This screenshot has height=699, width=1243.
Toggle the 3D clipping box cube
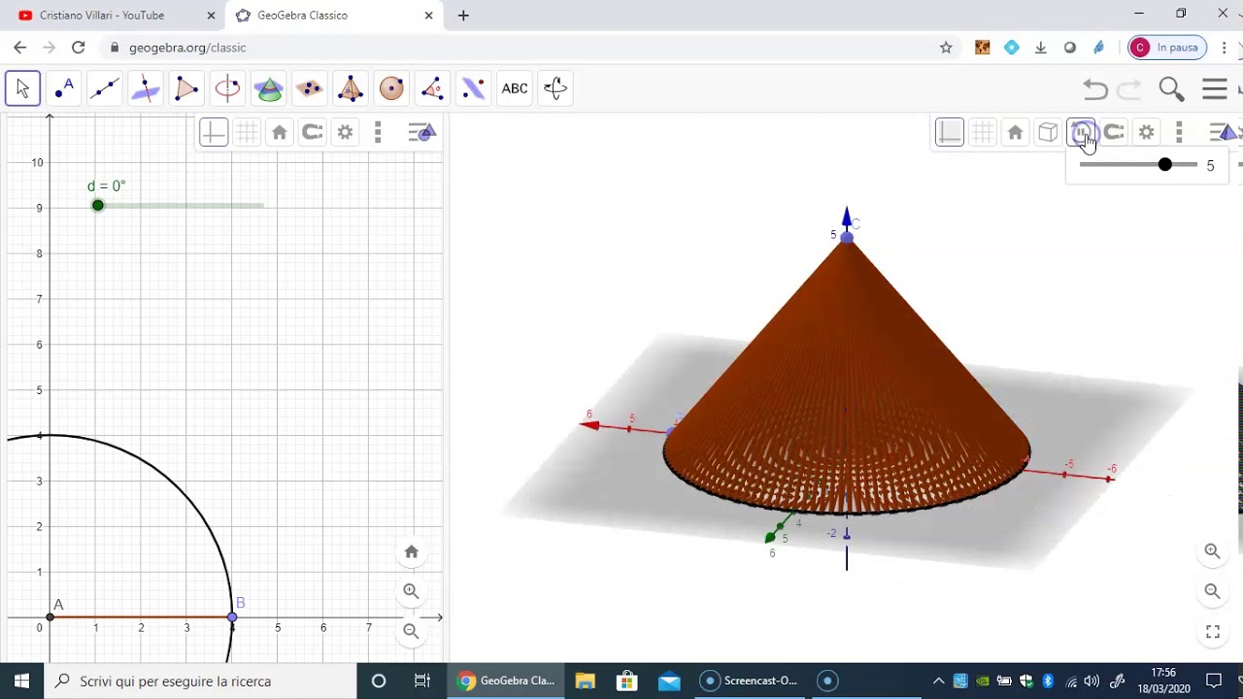click(1048, 132)
